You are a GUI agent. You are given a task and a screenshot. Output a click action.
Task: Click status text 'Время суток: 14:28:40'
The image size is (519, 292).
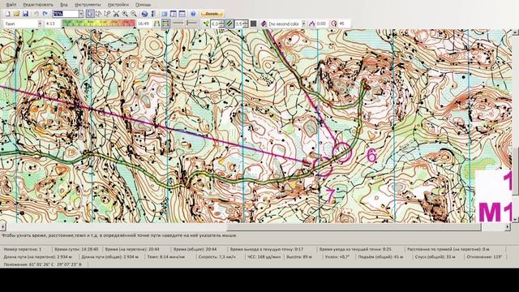76,249
